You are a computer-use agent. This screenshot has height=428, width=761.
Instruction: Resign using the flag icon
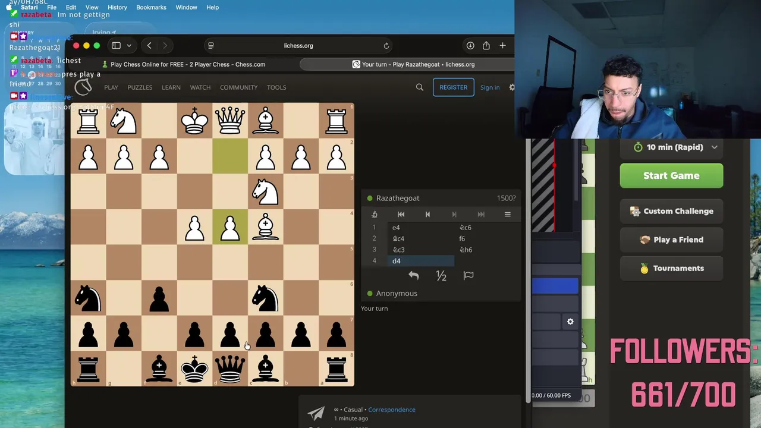pos(468,275)
